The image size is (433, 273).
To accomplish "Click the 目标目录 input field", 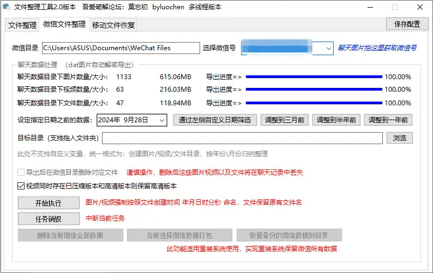I will point(242,138).
